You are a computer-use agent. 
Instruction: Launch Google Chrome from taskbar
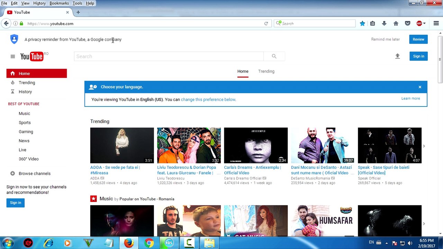[149, 243]
